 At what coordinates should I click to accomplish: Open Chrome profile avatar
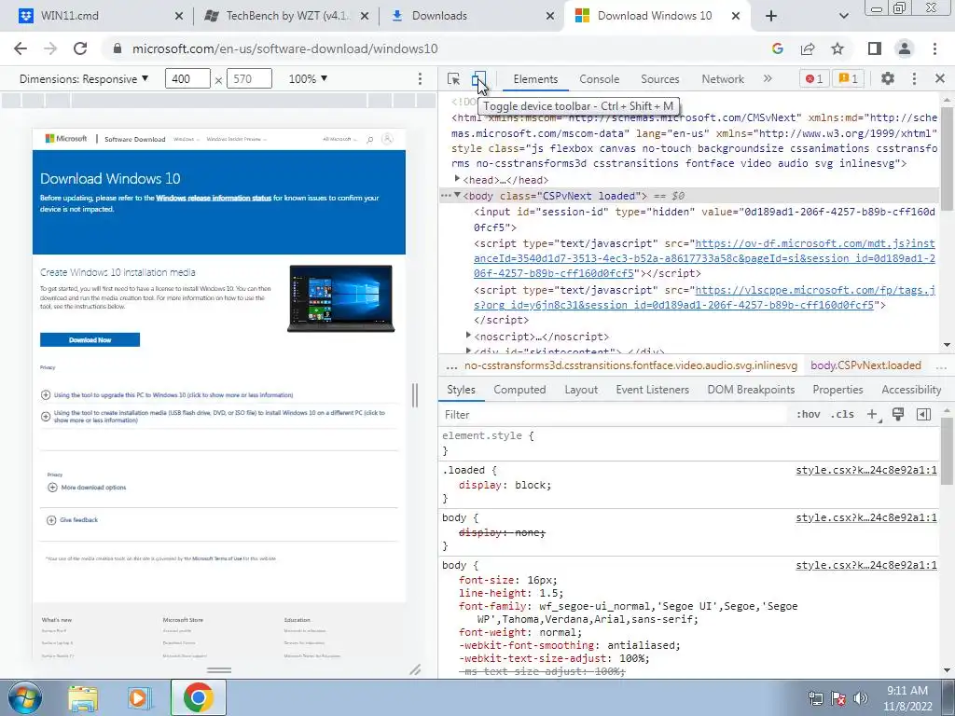(x=905, y=48)
